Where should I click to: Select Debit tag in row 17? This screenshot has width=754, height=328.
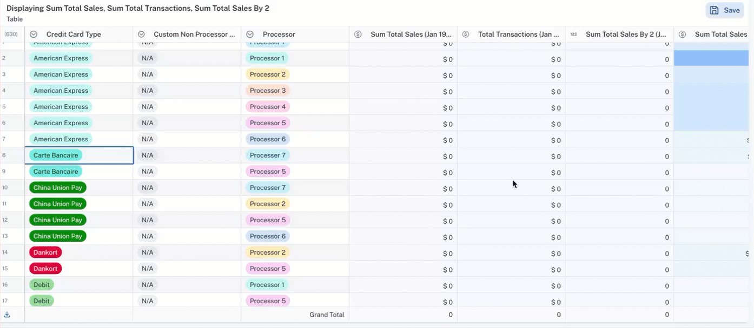[x=42, y=301]
